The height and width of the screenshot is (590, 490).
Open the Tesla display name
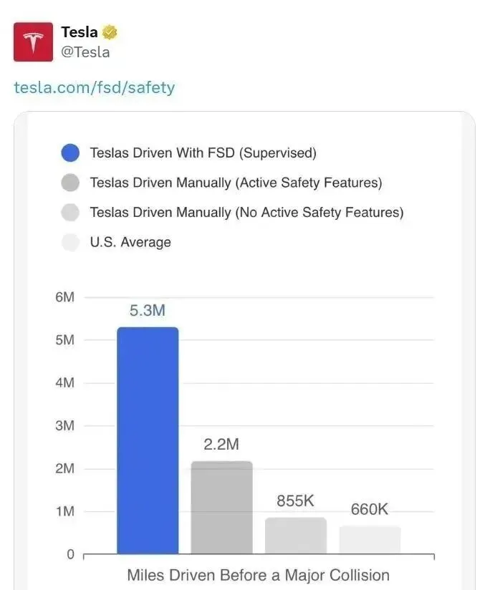80,32
